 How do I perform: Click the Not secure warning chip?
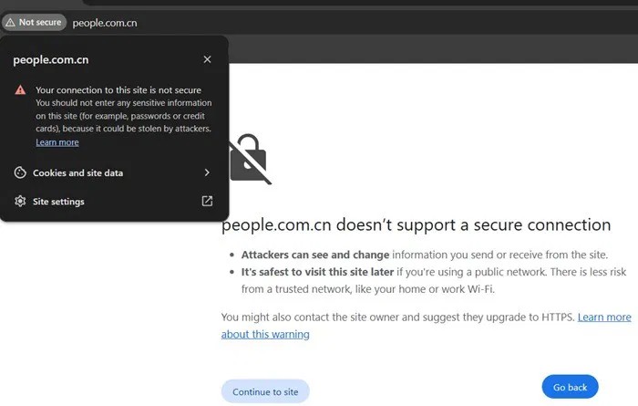tap(34, 23)
